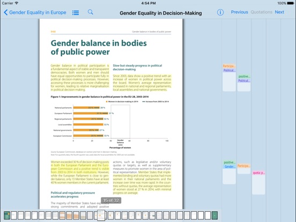
Task: Open the search magnifier icon
Action: (x=91, y=12)
